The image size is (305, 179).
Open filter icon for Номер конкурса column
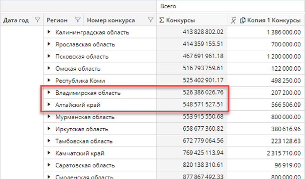point(151,20)
